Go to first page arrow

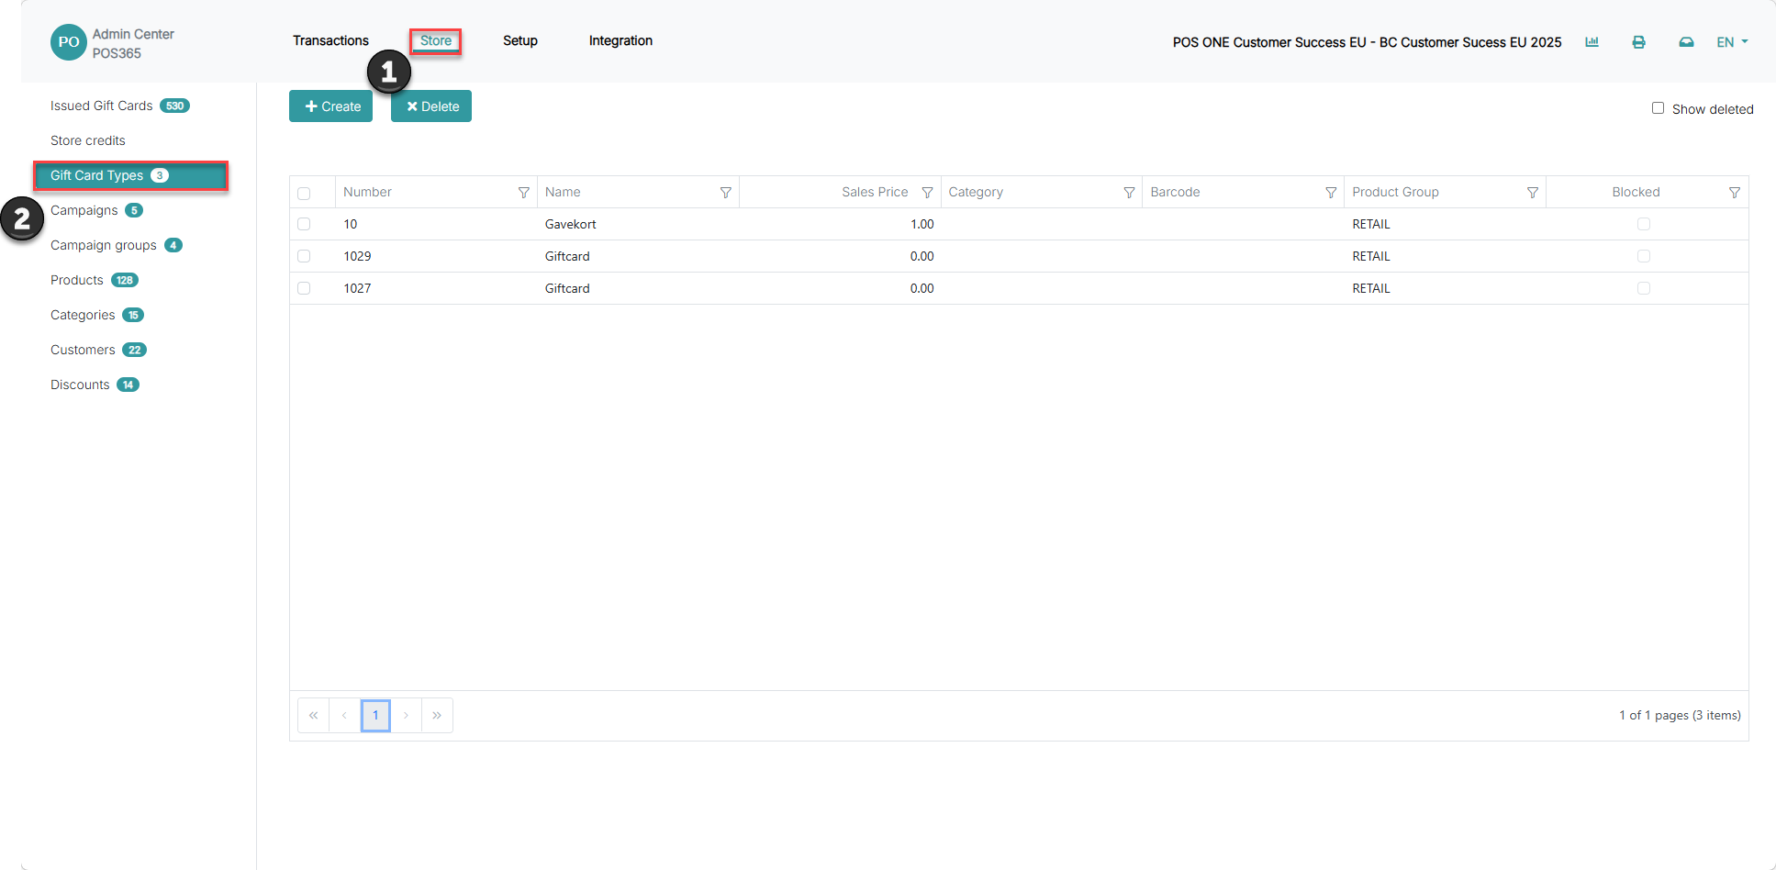pyautogui.click(x=313, y=716)
